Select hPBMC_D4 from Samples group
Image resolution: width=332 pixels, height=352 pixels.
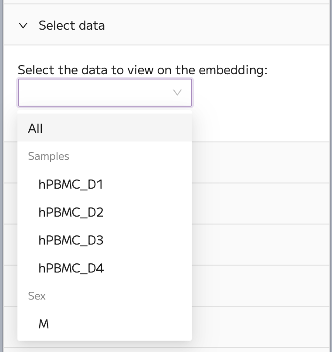coord(105,268)
